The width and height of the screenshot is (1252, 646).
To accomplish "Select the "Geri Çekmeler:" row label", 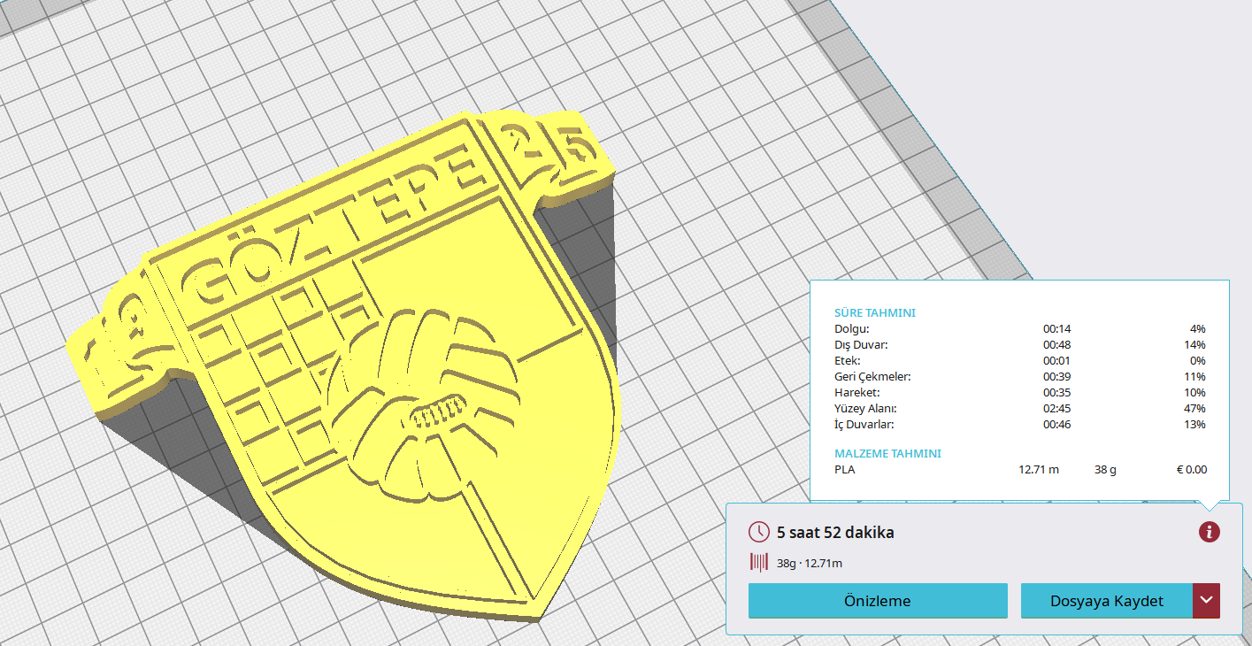I will [872, 377].
